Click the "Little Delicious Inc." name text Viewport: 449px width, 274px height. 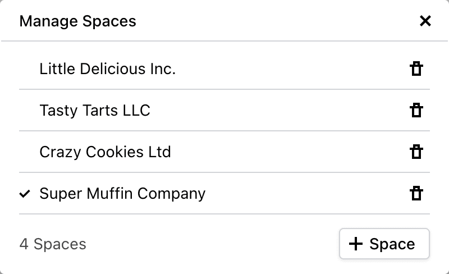pos(107,69)
